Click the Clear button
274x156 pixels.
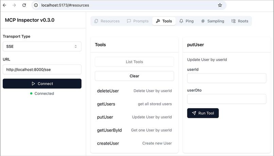[x=134, y=76]
